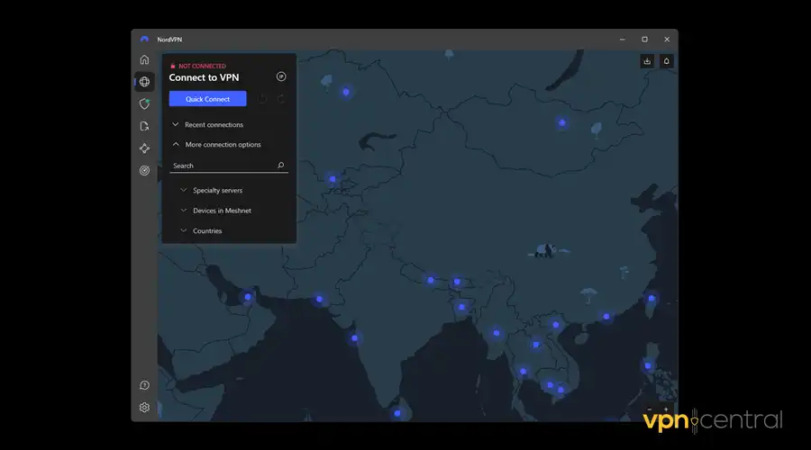Select the globe VPN icon in sidebar
811x450 pixels.
click(144, 82)
